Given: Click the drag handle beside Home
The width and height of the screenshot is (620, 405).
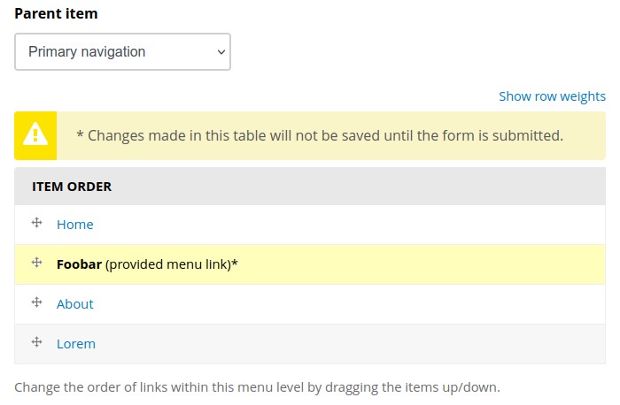Looking at the screenshot, I should (37, 223).
